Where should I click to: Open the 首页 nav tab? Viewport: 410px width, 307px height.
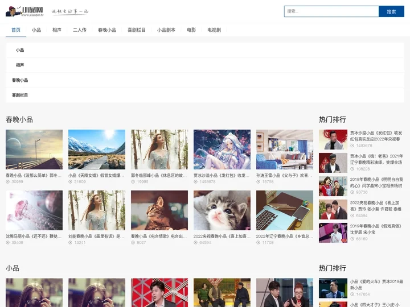pos(16,30)
